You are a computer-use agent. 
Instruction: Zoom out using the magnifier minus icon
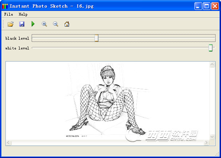(56, 24)
